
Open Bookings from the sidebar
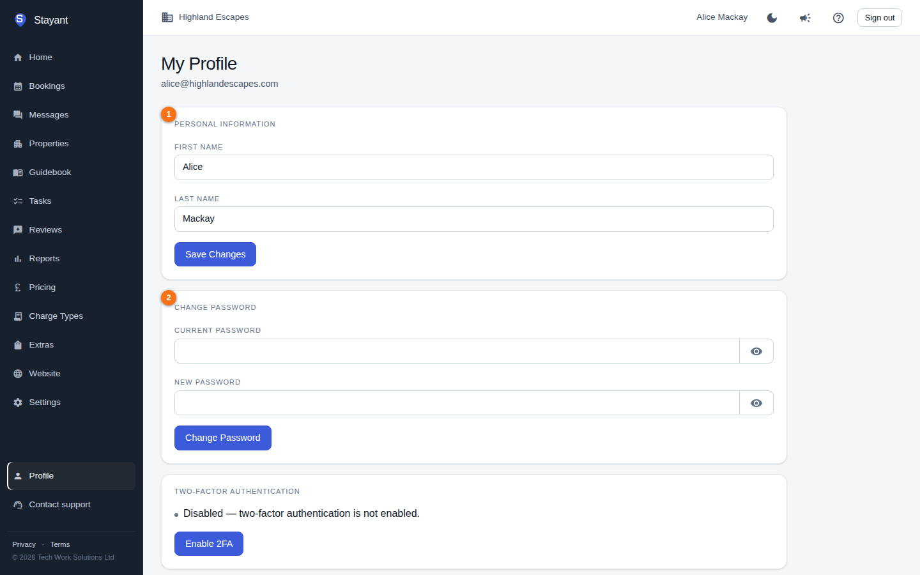[72, 86]
